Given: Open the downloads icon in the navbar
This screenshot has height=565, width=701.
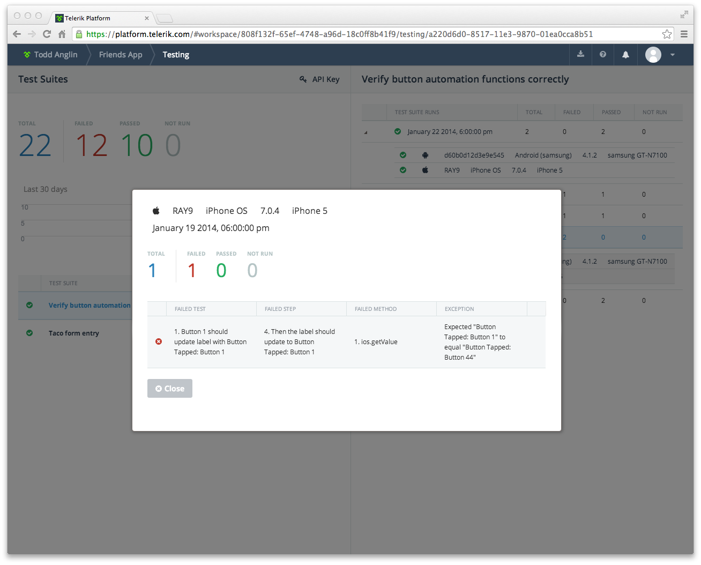Looking at the screenshot, I should pyautogui.click(x=580, y=54).
